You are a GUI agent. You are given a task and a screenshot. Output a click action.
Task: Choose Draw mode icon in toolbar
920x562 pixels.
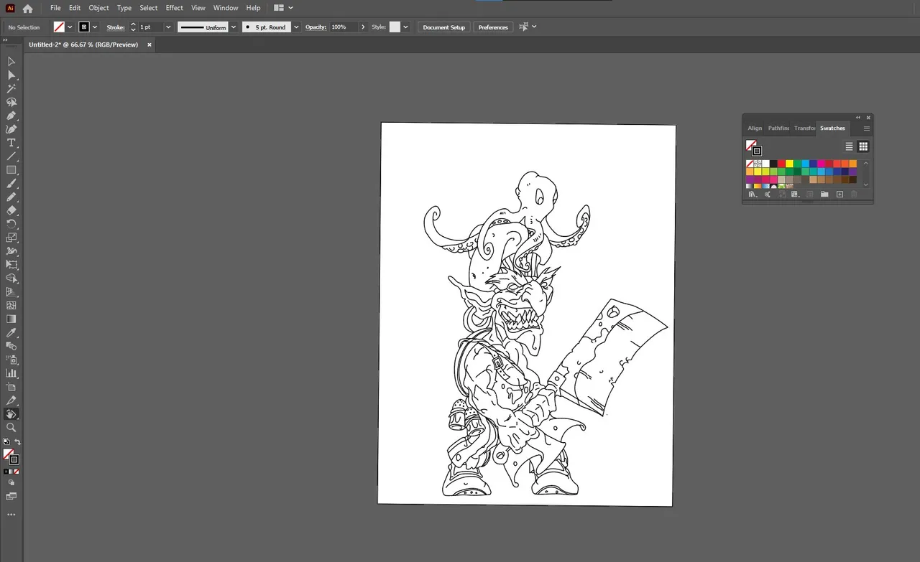click(11, 483)
